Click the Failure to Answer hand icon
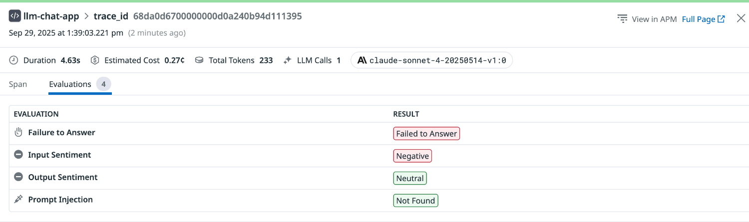 coord(18,133)
